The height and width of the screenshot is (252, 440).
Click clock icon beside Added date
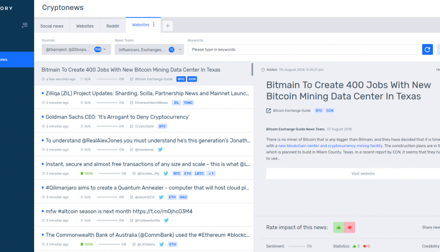pyautogui.click(x=263, y=70)
